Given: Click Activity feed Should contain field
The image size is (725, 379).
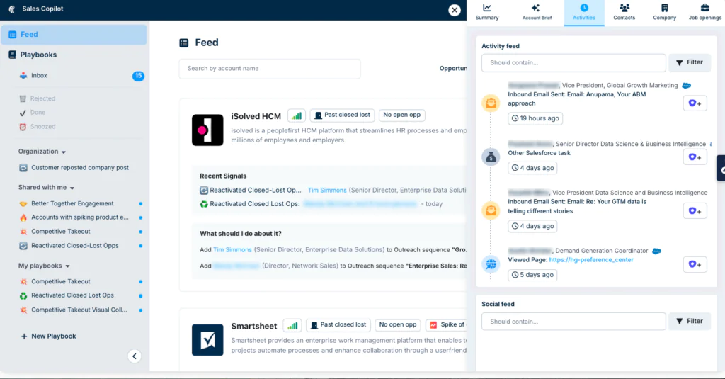Looking at the screenshot, I should coord(573,63).
